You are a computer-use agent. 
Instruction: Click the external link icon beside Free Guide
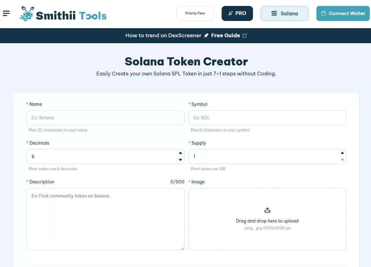coord(245,36)
